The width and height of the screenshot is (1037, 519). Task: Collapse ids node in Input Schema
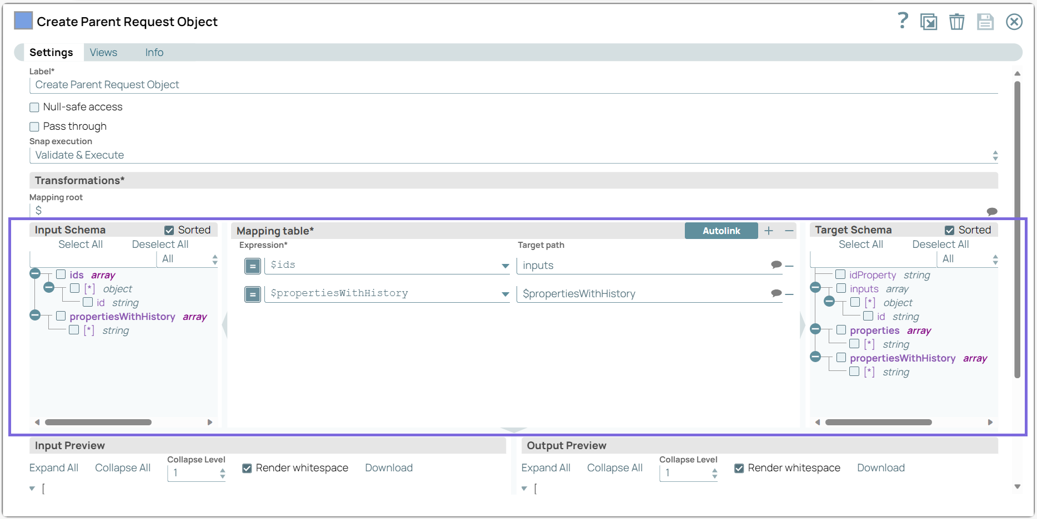(x=35, y=273)
